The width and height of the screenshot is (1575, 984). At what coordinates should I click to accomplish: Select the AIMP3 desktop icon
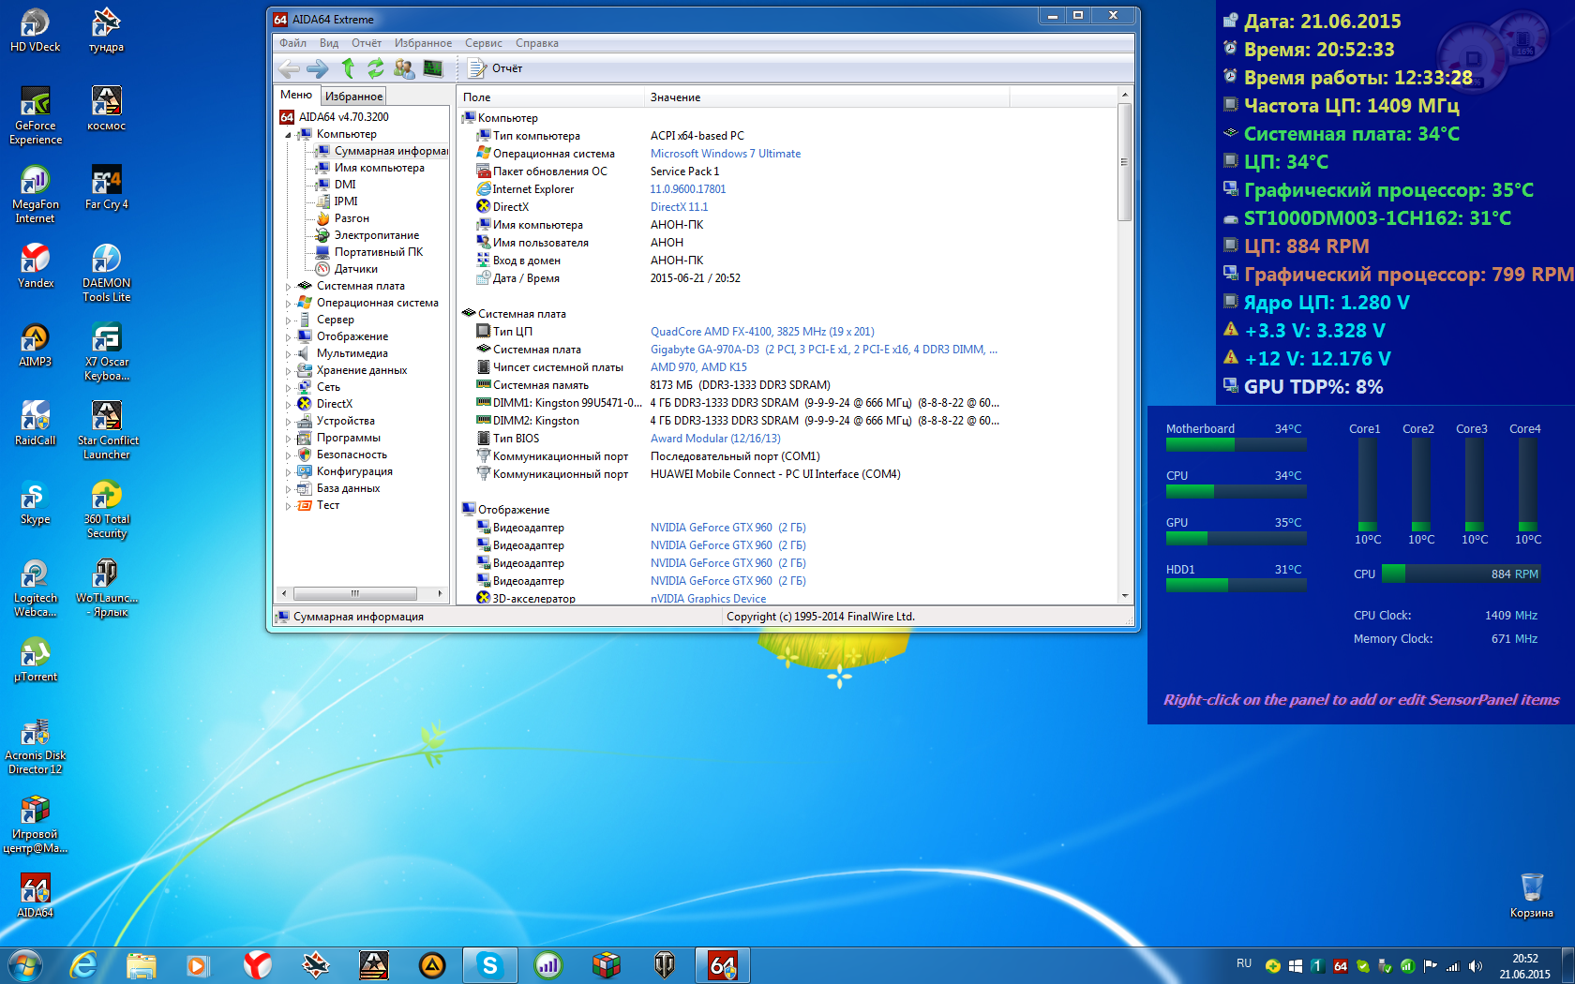[36, 346]
